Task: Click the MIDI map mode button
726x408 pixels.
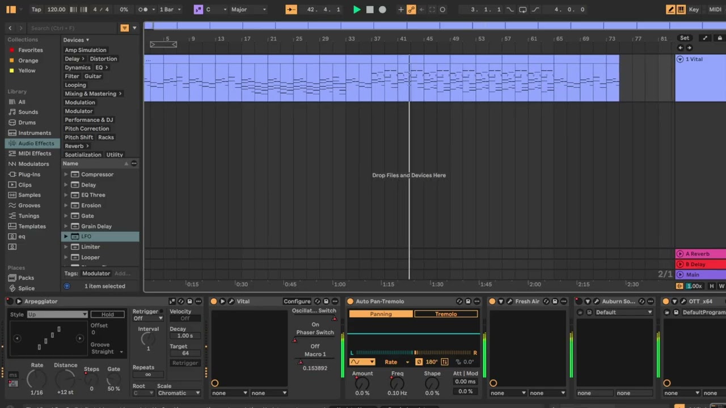Action: point(715,10)
